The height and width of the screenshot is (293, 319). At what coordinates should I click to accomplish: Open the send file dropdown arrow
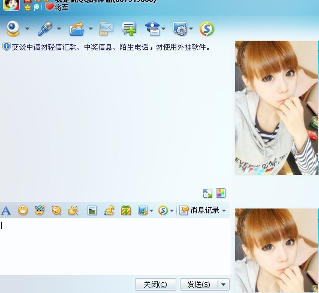click(91, 29)
